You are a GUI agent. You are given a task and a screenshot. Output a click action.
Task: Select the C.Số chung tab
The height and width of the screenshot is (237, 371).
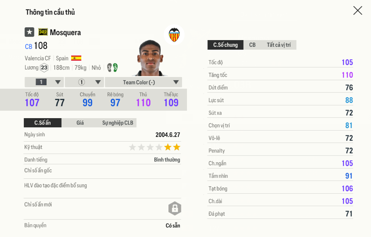pyautogui.click(x=225, y=45)
